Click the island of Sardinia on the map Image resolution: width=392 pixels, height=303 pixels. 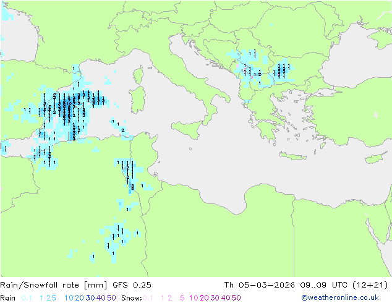tap(137, 100)
